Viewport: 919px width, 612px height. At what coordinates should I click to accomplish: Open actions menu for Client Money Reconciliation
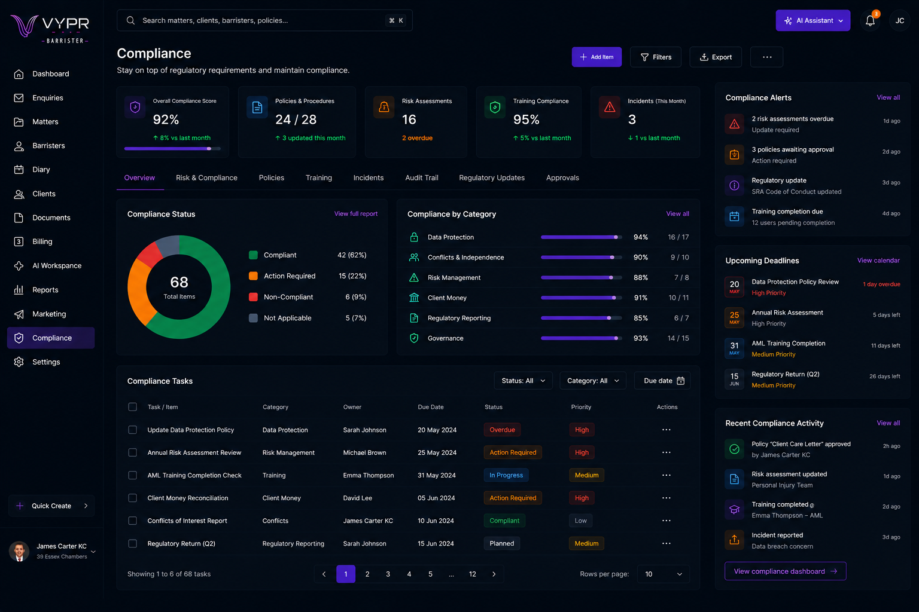(x=667, y=498)
